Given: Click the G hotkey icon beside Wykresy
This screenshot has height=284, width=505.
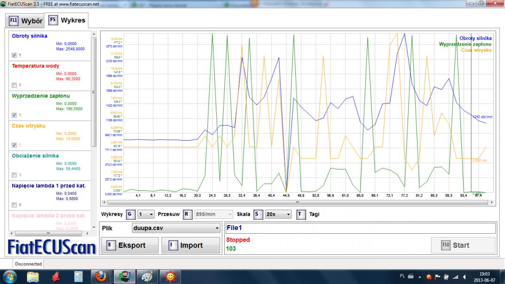Looking at the screenshot, I should click(131, 214).
